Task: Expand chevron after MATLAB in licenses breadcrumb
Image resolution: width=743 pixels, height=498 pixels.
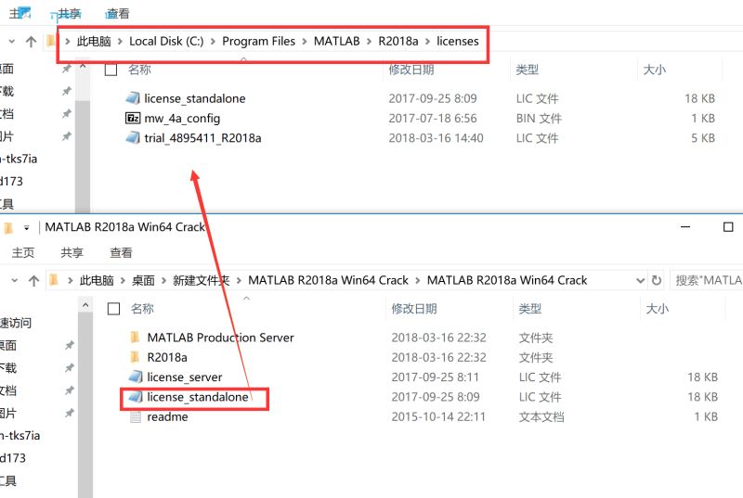Action: tap(369, 42)
